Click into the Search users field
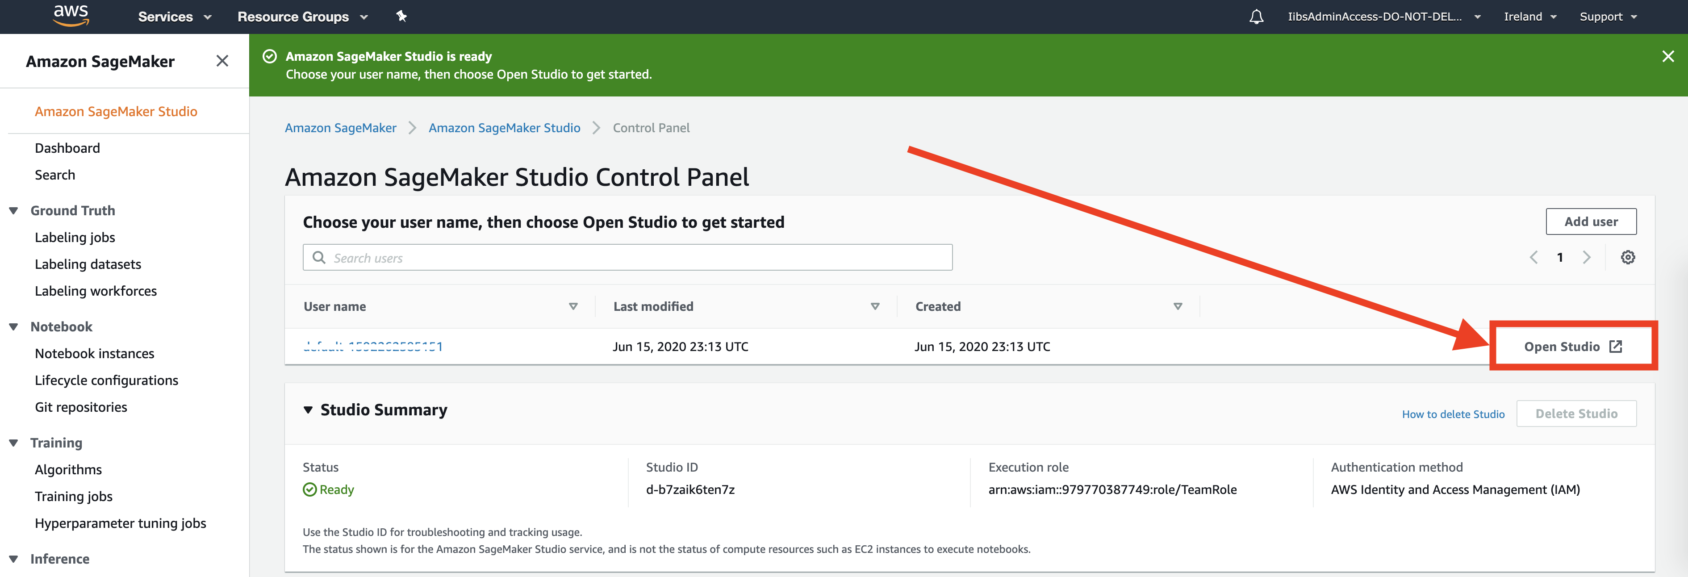Viewport: 1688px width, 577px height. [627, 258]
